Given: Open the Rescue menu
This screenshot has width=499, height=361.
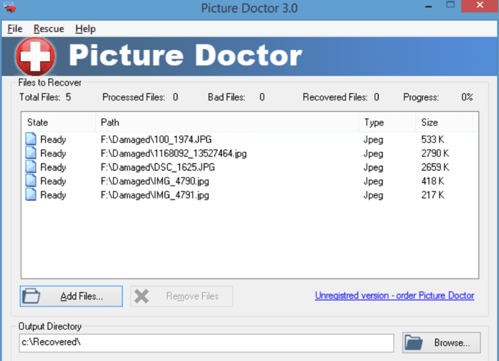Looking at the screenshot, I should 49,29.
